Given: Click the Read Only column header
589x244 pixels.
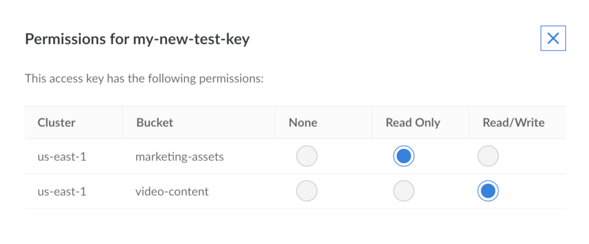Looking at the screenshot, I should [x=413, y=123].
